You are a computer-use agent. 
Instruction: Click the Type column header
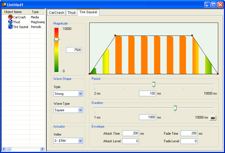[37, 12]
